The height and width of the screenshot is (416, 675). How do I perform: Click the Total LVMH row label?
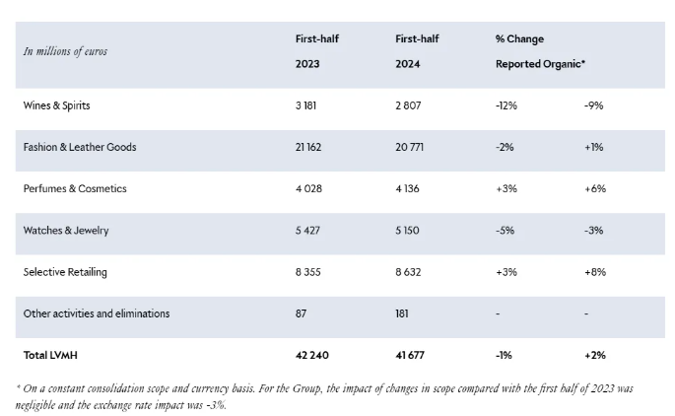[51, 355]
